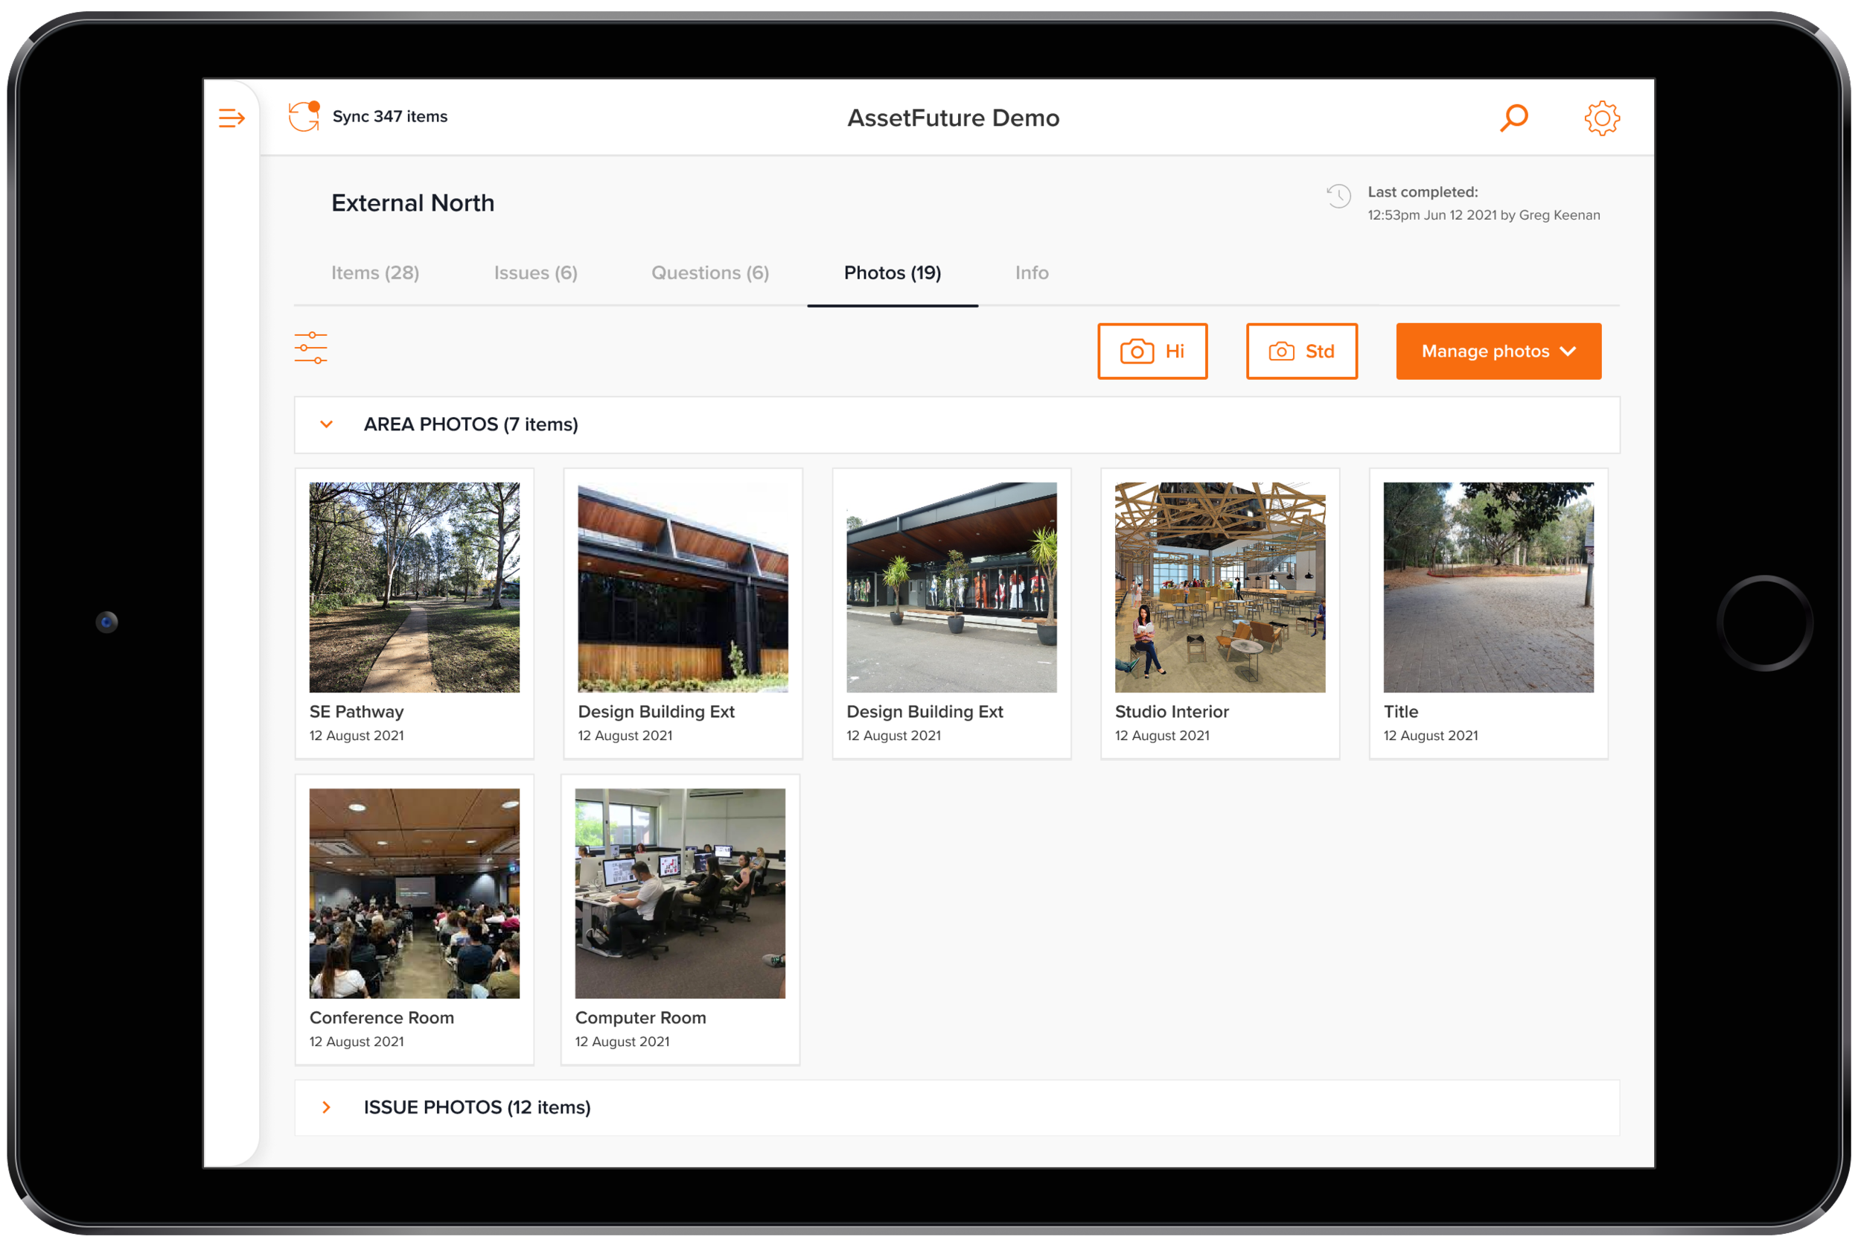The width and height of the screenshot is (1861, 1248).
Task: Open the photo labeled Title
Action: click(1488, 588)
